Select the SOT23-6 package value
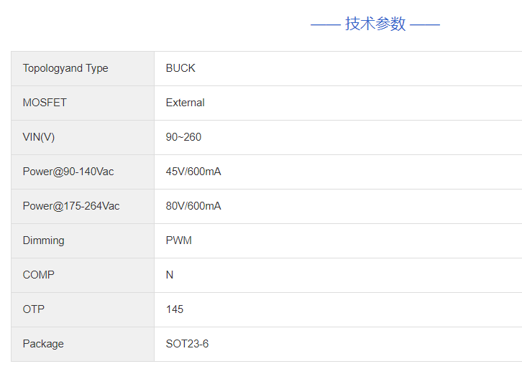This screenshot has width=522, height=374. (188, 344)
